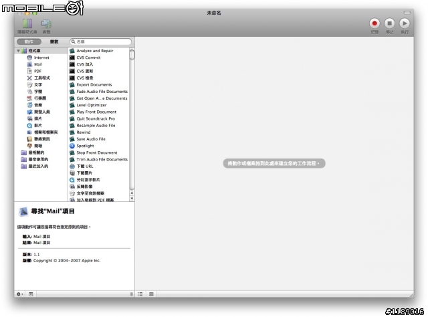428x317 pixels.
Task: Select the 聯絡資訊 contacts category
Action: [41, 139]
